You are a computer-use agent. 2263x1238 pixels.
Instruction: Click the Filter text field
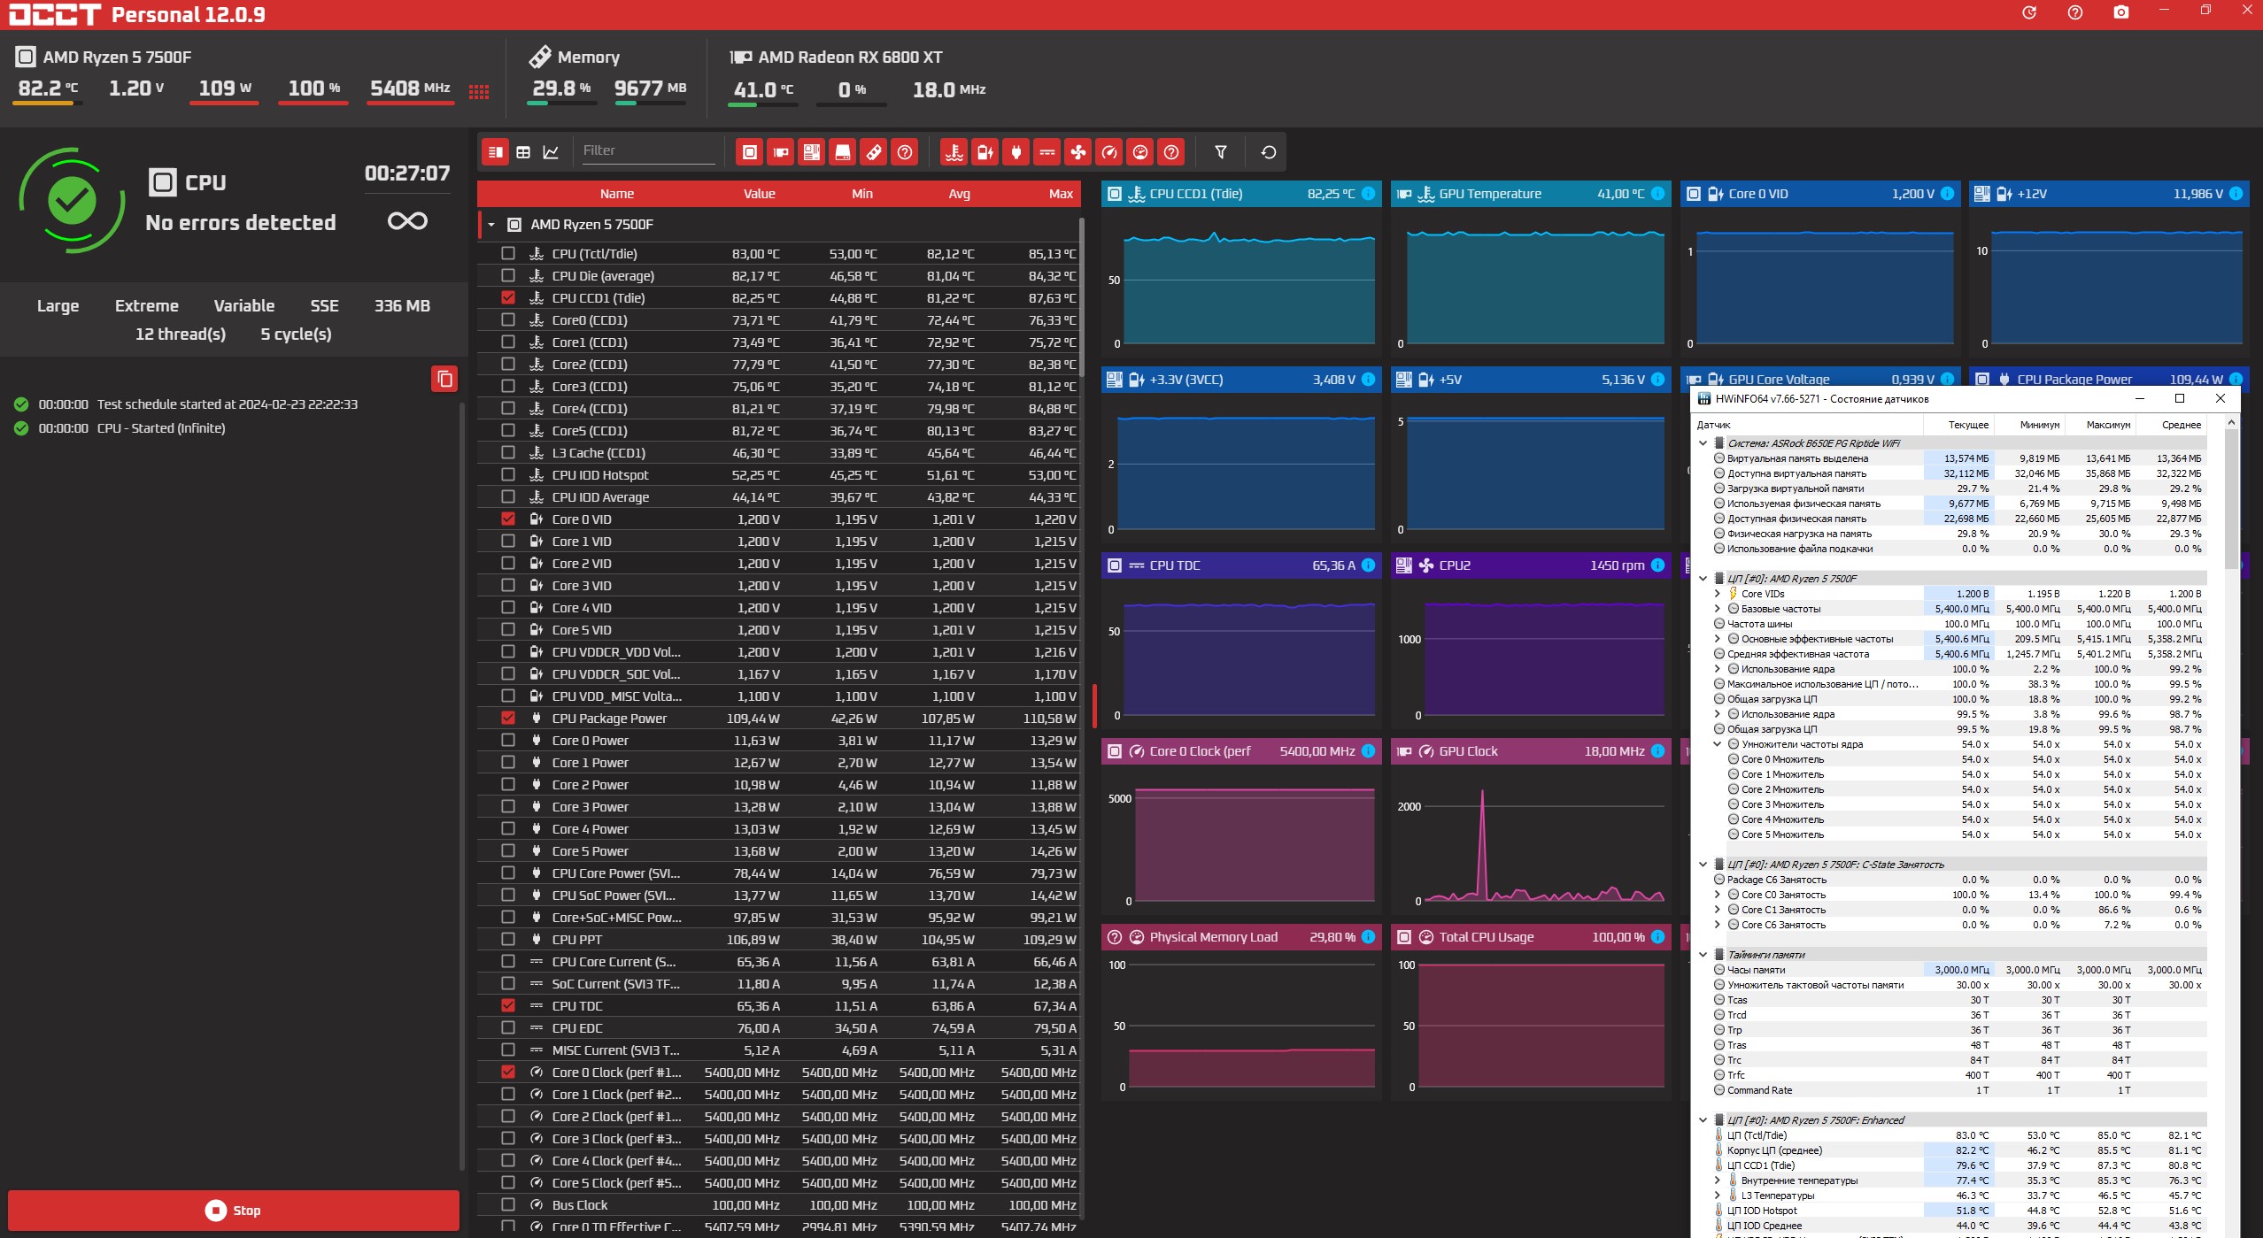point(647,150)
